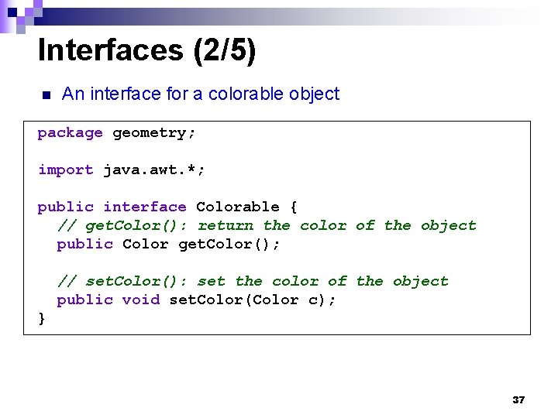Click the purple decorative squares in corner

[x=17, y=15]
